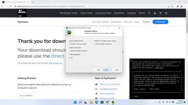Open the Features page
The height and width of the screenshot is (105, 188).
(x=128, y=22)
